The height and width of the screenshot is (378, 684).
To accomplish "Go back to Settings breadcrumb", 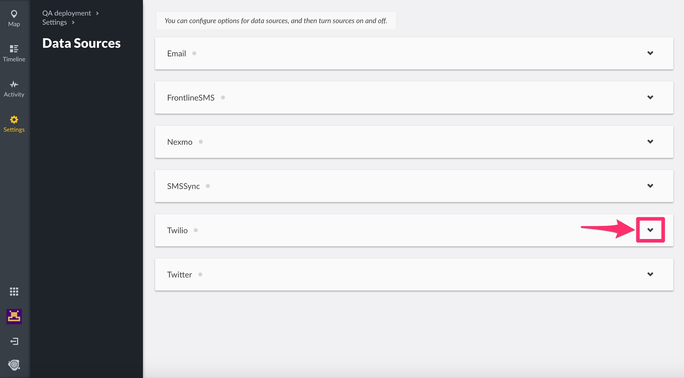I will click(54, 22).
